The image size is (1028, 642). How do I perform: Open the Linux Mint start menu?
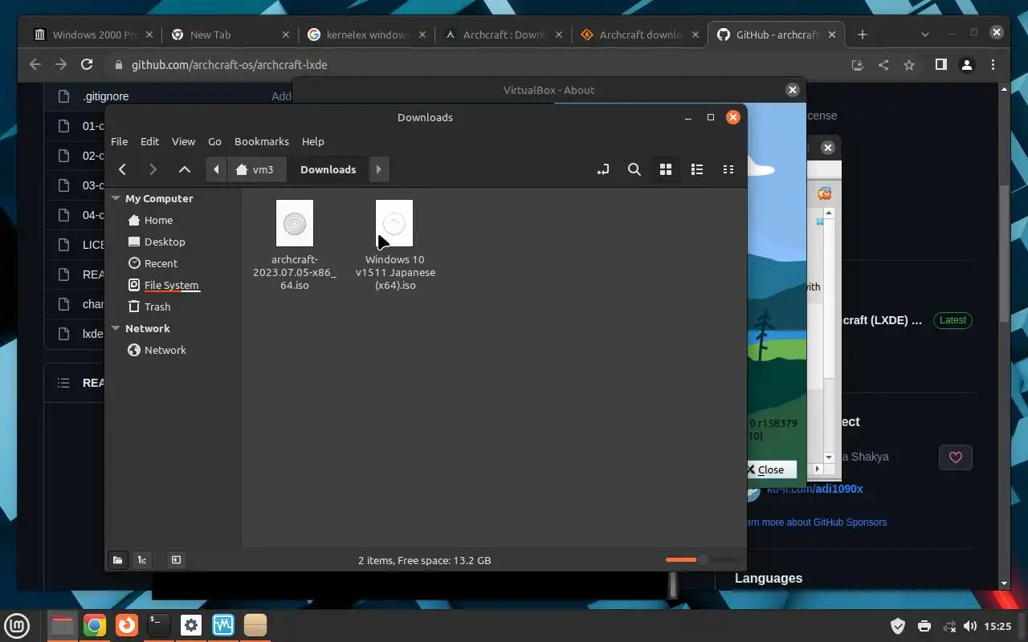[x=18, y=625]
